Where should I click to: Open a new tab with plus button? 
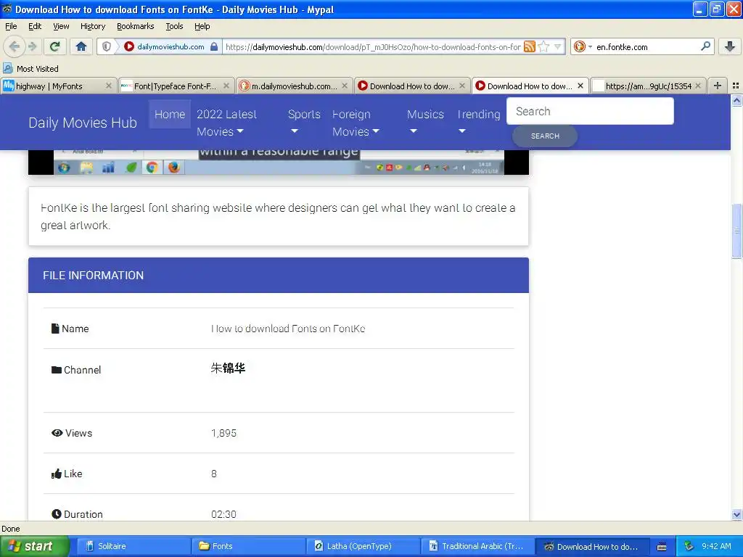[718, 86]
